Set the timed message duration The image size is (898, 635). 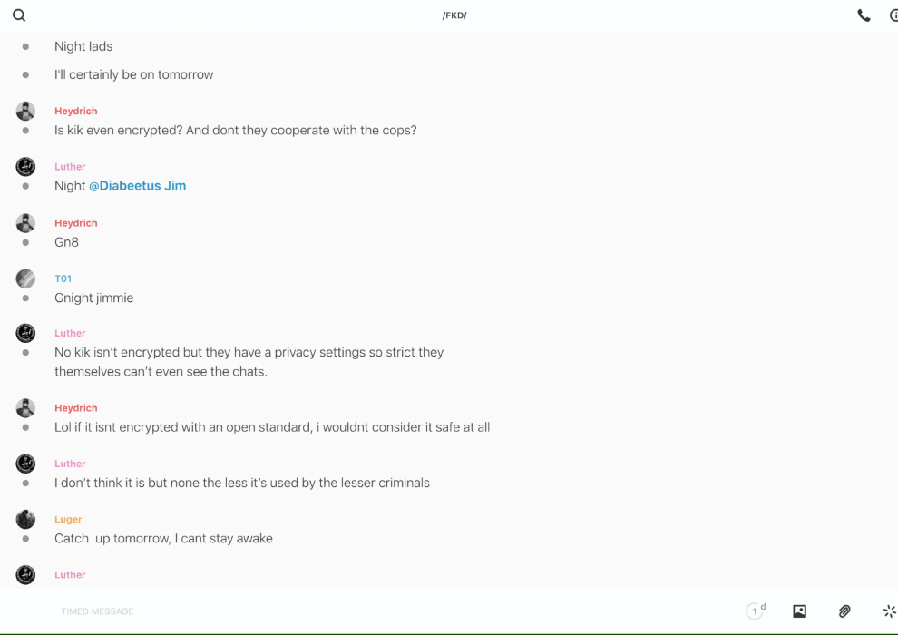tap(756, 611)
